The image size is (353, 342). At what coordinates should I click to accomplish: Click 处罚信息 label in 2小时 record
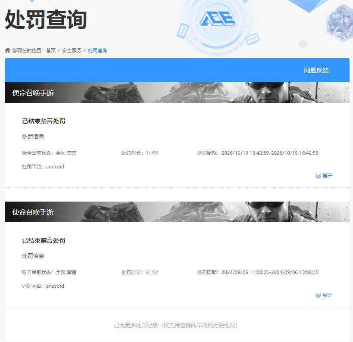pyautogui.click(x=33, y=256)
